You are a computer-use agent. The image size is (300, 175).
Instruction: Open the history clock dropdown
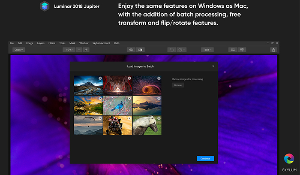coord(181,50)
